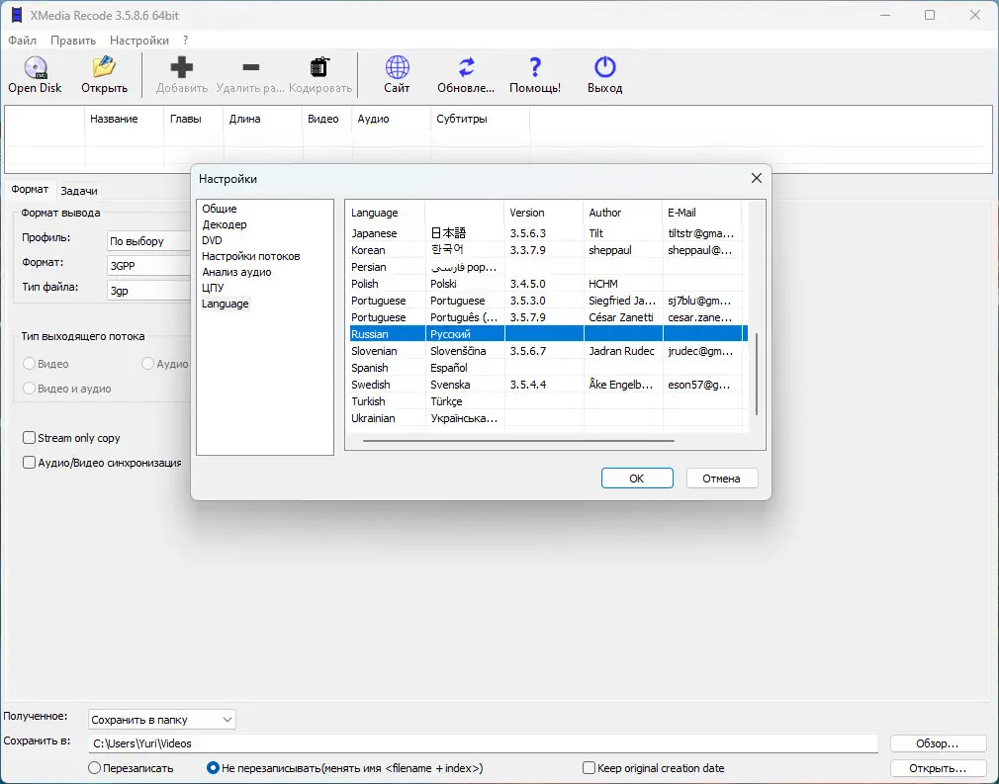Click the language list horizontal scrollbar
The width and height of the screenshot is (999, 784).
[x=518, y=440]
